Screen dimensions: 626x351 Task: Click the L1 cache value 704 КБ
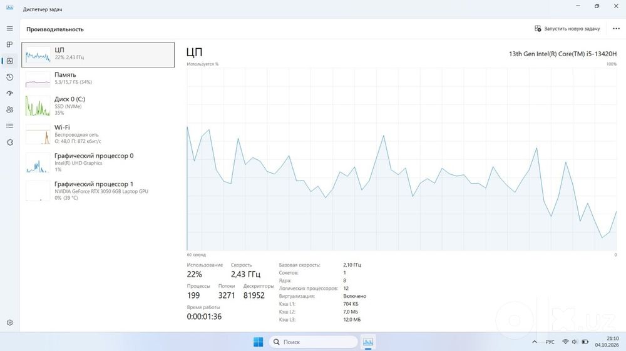click(x=351, y=304)
